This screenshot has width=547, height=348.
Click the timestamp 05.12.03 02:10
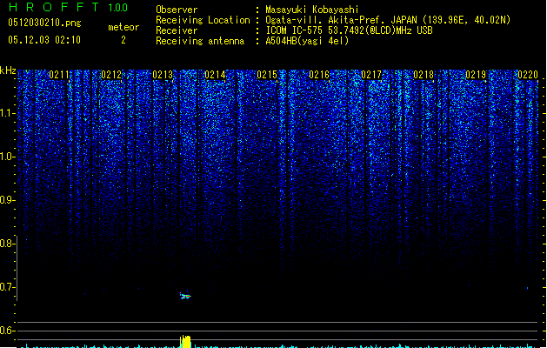(44, 40)
